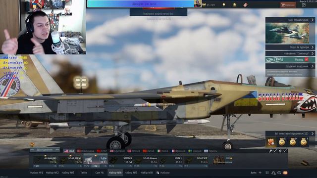Select the Germany nation tab
The image size is (317, 178).
coord(85,151)
